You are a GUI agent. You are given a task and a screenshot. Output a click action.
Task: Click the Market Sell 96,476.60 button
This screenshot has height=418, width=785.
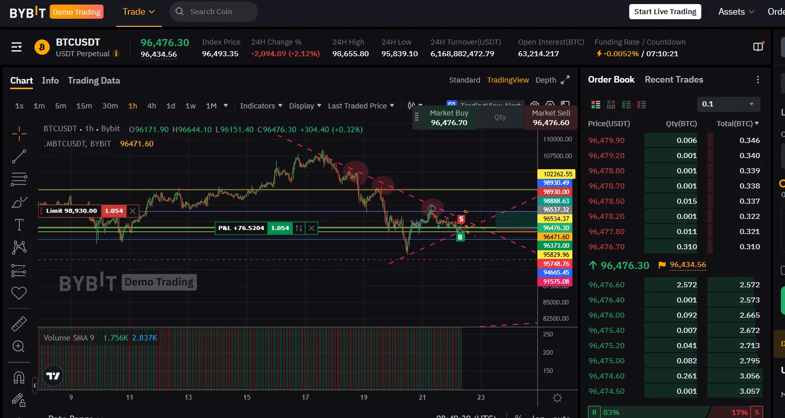(x=551, y=118)
